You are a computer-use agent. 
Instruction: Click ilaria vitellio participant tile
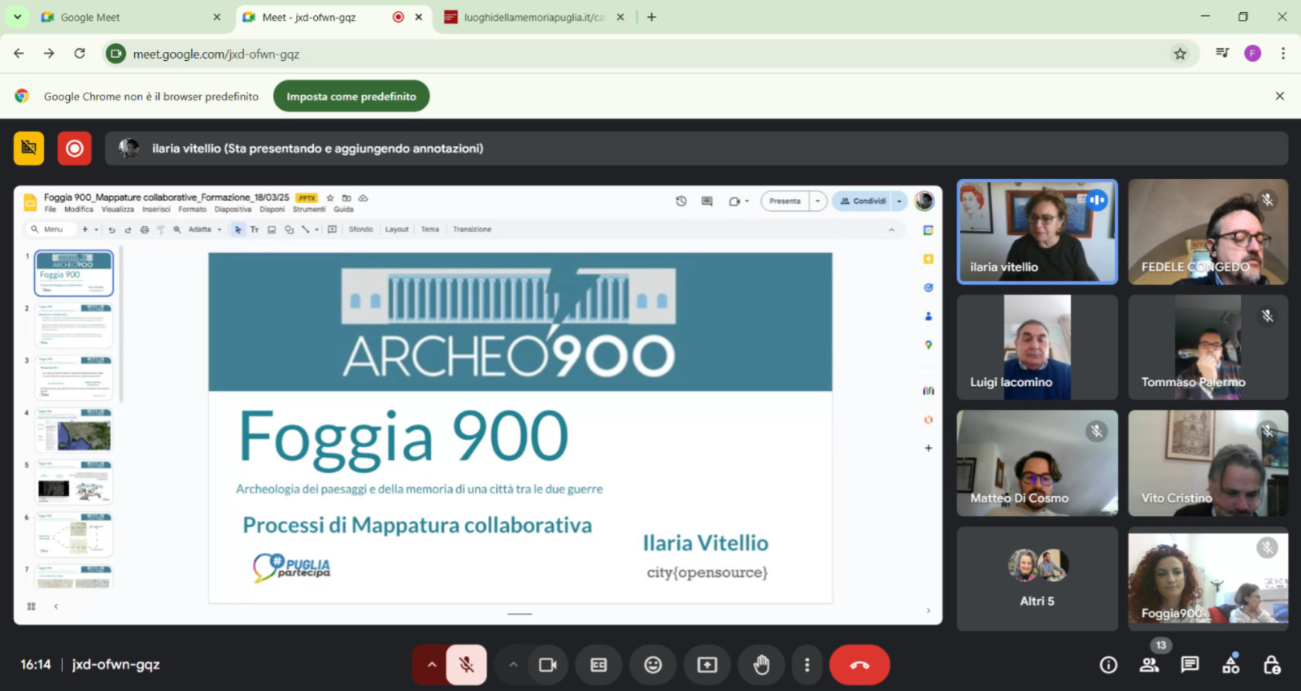click(1037, 232)
